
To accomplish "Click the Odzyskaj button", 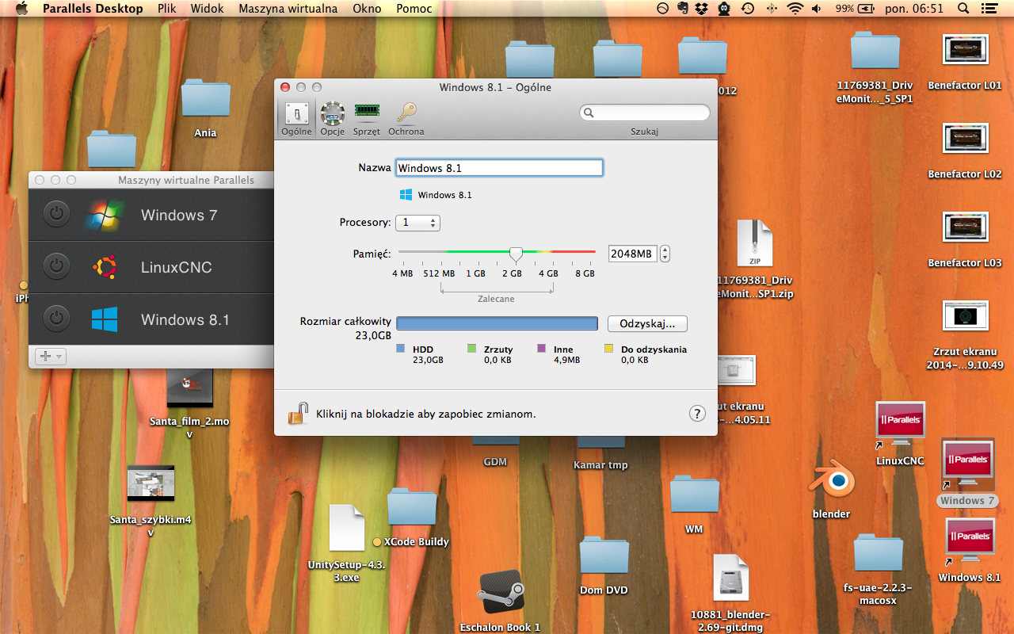I will point(646,323).
